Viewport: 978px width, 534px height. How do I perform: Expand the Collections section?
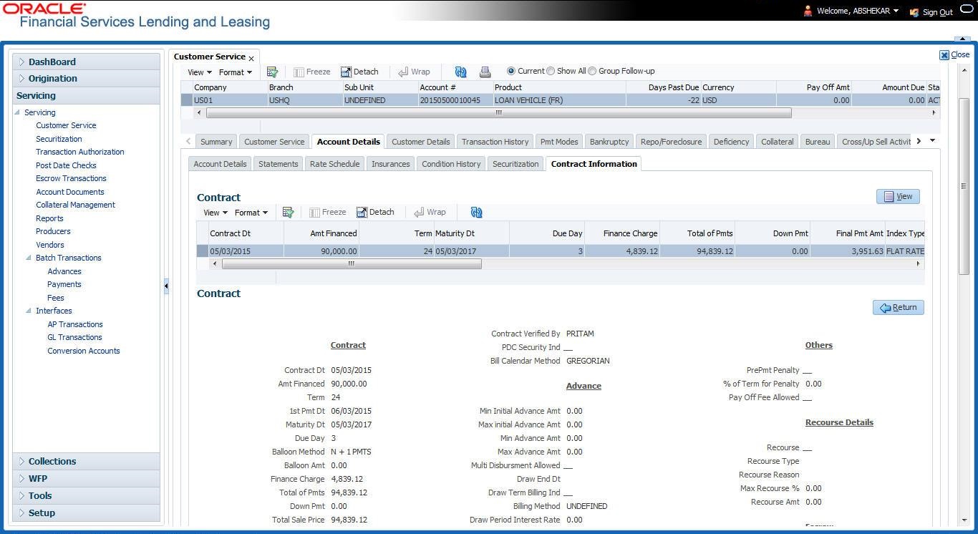86,461
